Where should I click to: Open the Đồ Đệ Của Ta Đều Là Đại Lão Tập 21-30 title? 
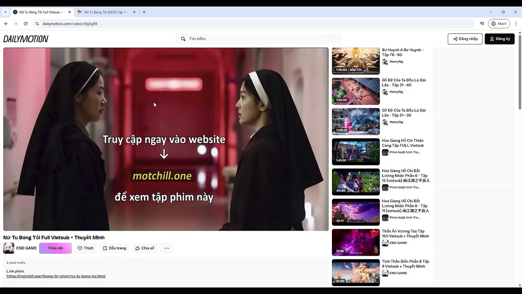click(404, 113)
